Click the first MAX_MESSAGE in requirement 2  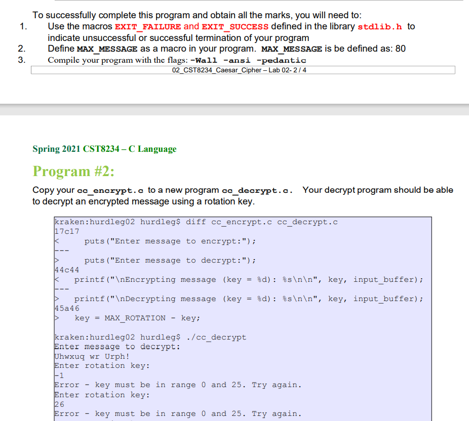tap(107, 49)
